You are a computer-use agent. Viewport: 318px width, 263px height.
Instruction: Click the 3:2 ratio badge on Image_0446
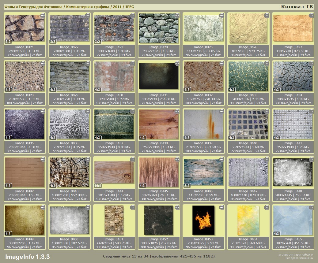coord(187,186)
